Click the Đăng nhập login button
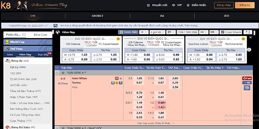Image resolution: width=259 pixels, height=129 pixels. pos(224,5)
